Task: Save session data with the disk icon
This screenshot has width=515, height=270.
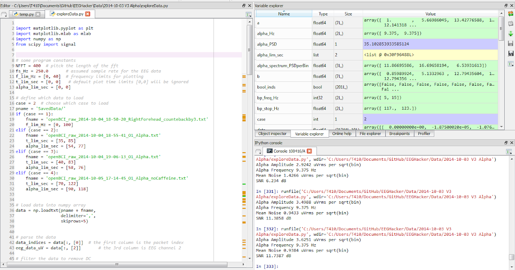Action: [510, 42]
